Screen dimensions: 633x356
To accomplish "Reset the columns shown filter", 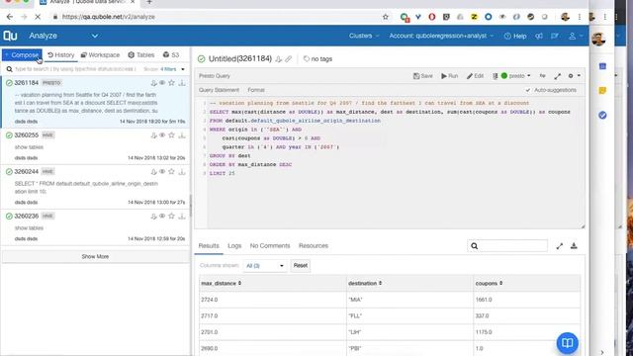I will coord(301,266).
